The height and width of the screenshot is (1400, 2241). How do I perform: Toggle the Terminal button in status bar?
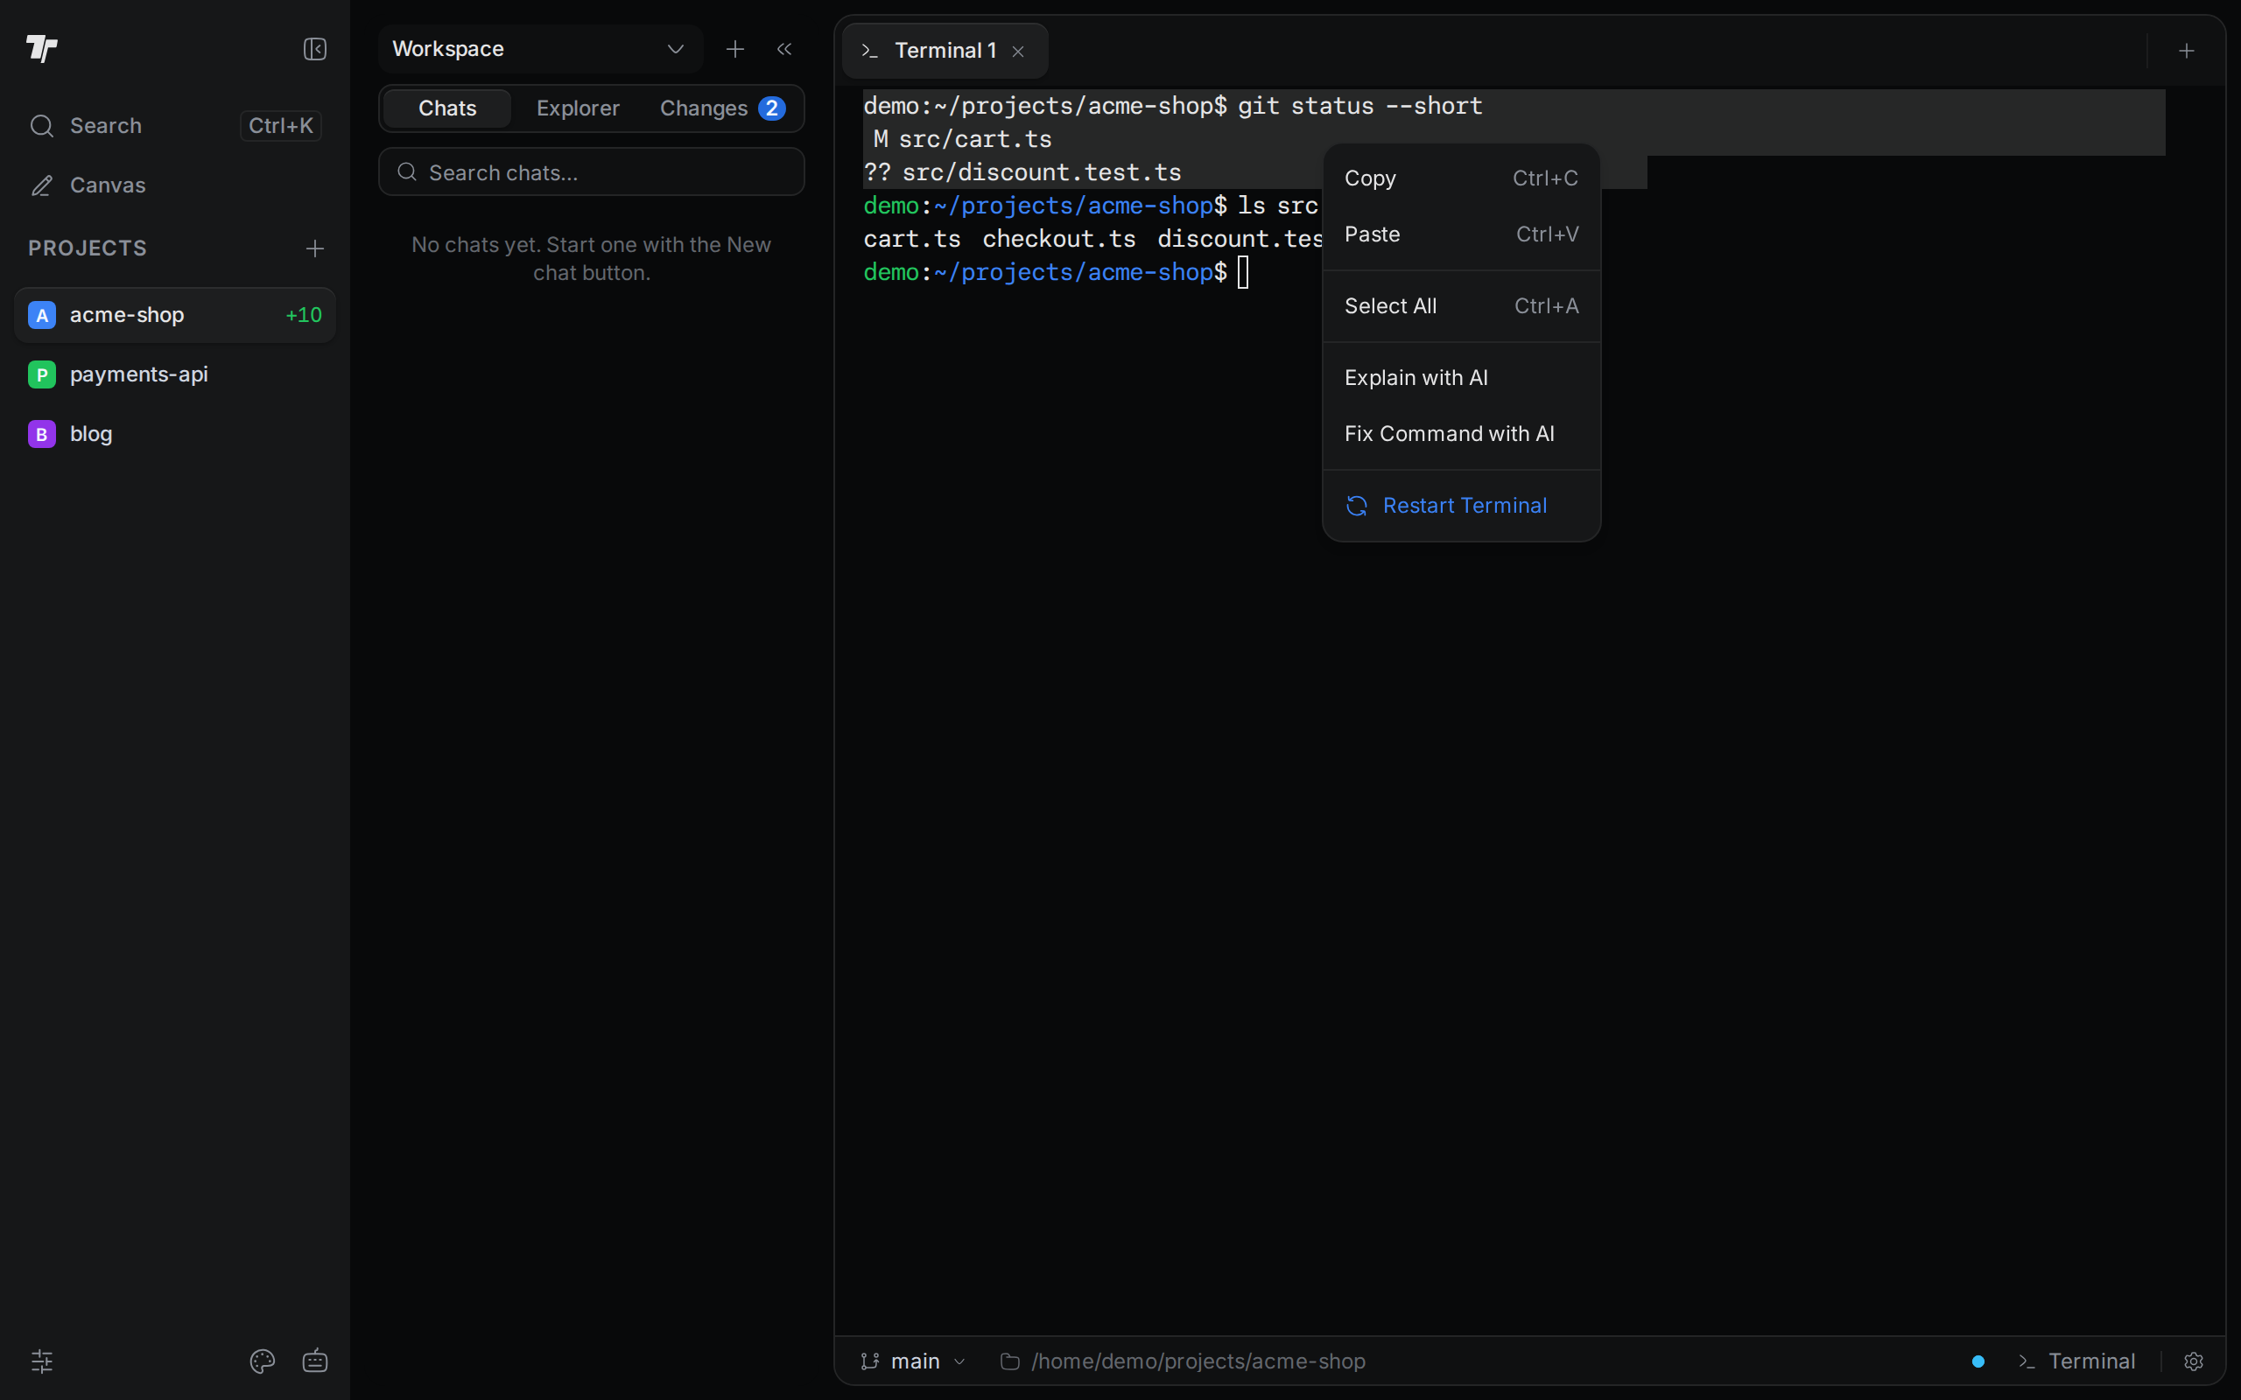[2076, 1361]
